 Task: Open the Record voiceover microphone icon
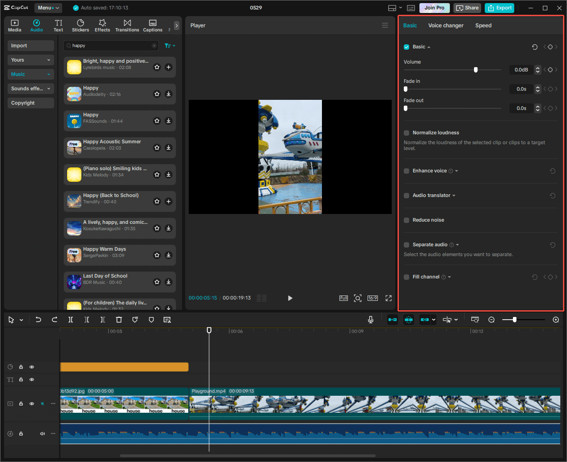pyautogui.click(x=370, y=319)
